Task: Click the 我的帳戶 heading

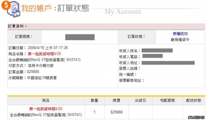Action: point(36,8)
